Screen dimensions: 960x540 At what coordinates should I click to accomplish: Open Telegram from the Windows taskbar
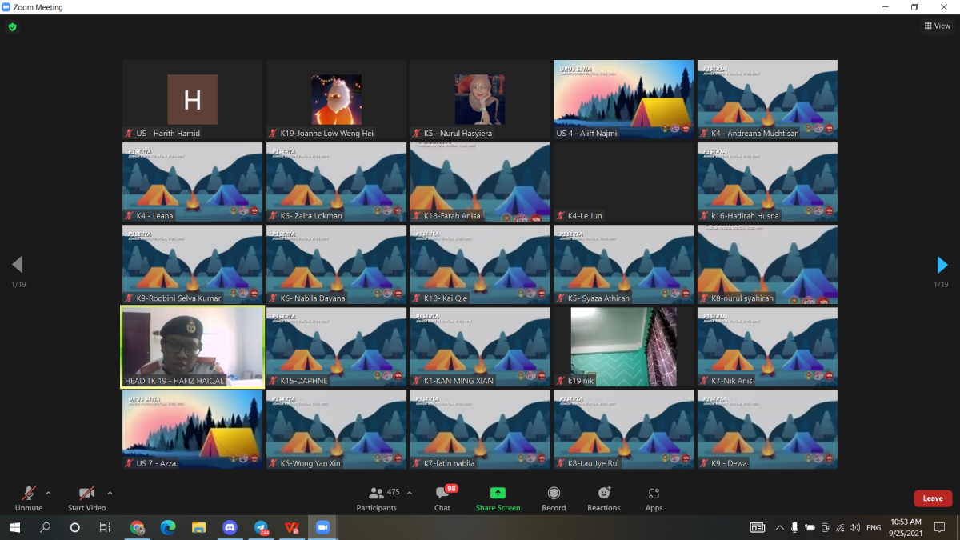[262, 527]
